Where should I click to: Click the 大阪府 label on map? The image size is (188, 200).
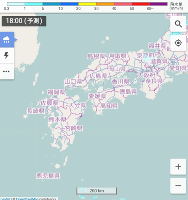(146, 75)
